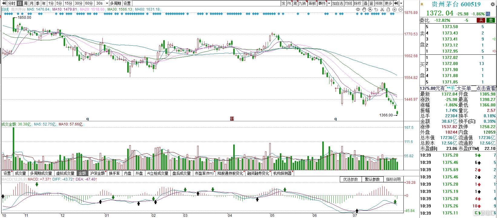Click the 事件 events button
The width and height of the screenshot is (497, 218).
click(x=322, y=3)
